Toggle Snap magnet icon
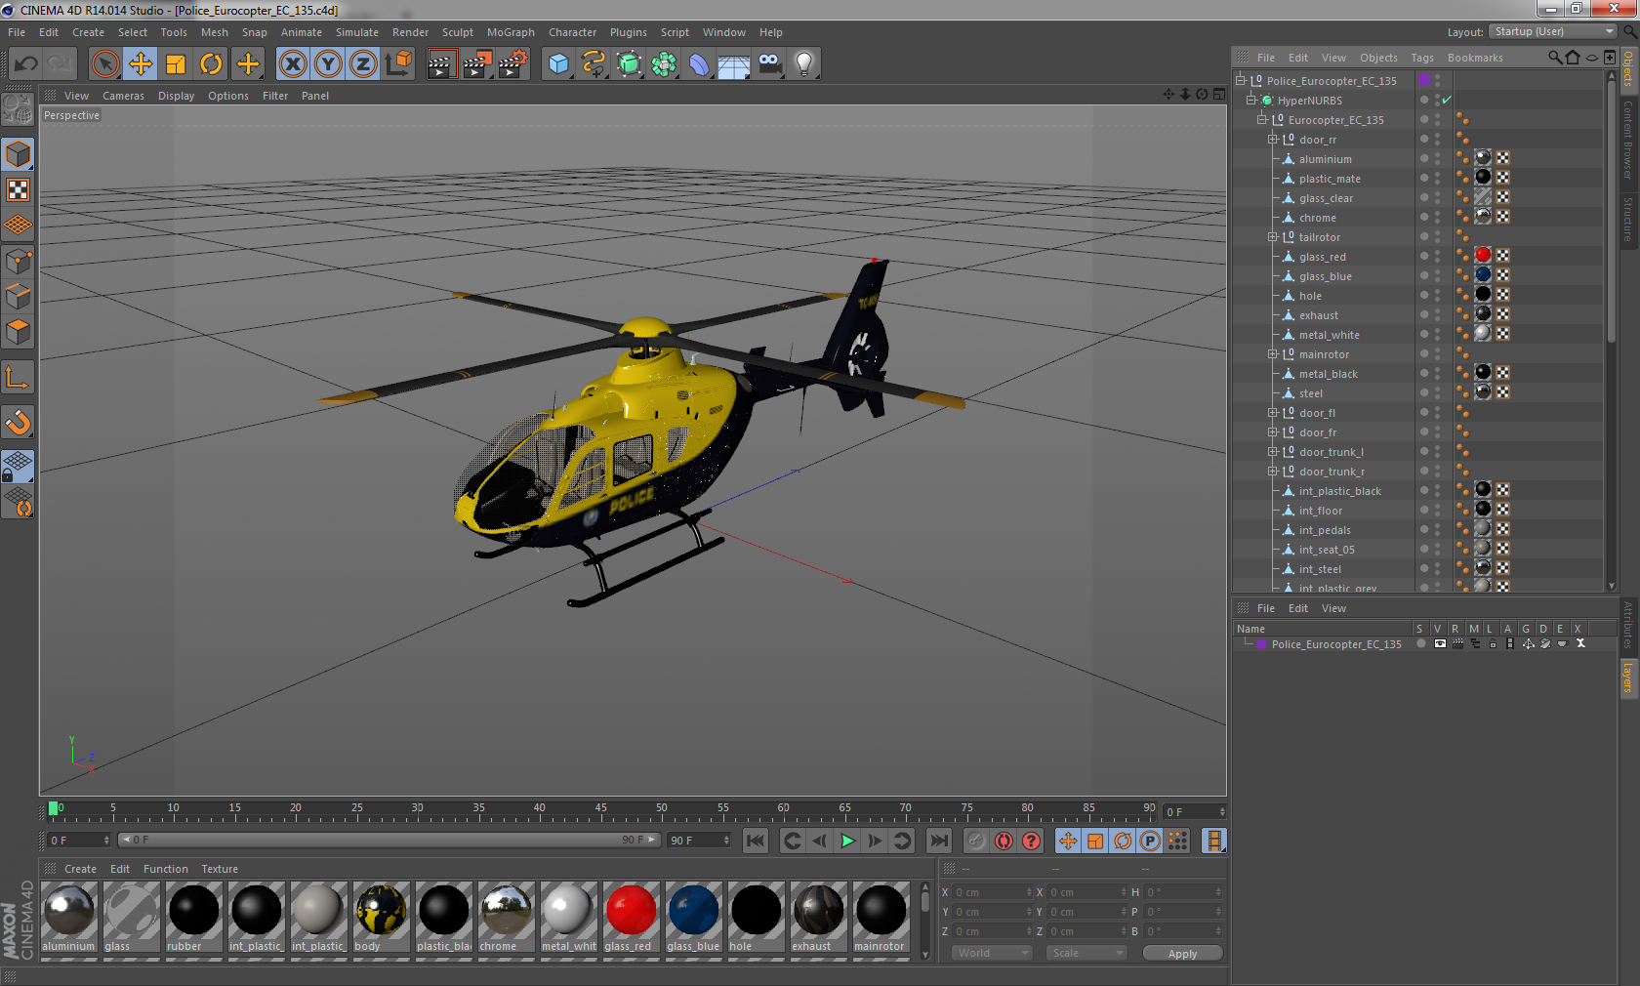This screenshot has height=986, width=1640. tap(18, 422)
